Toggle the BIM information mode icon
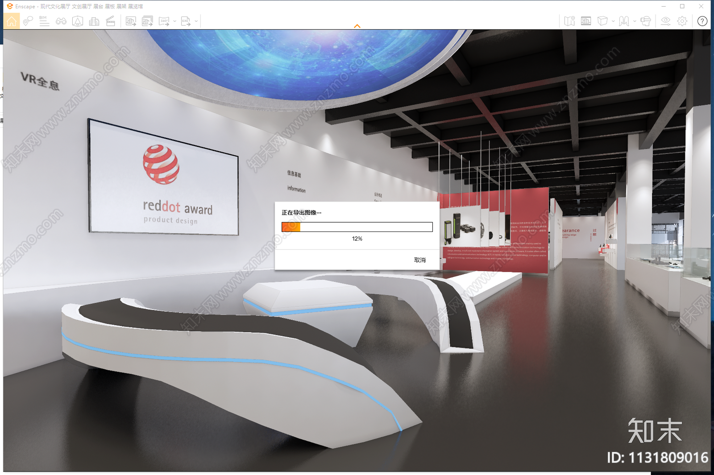This screenshot has height=475, width=714. [44, 21]
